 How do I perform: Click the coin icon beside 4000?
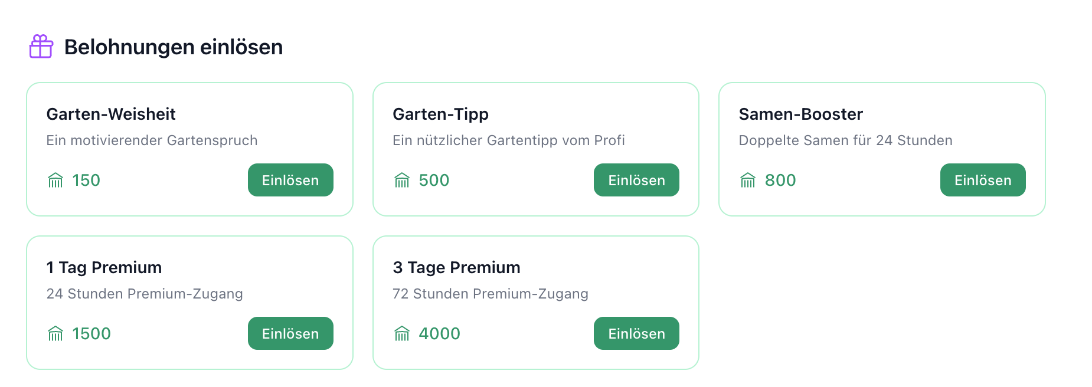[x=402, y=333]
